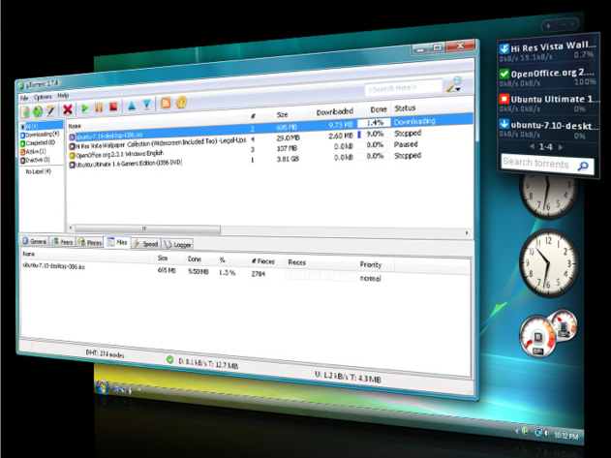Click the Create New Torrent wand icon
The image size is (611, 458).
pyautogui.click(x=50, y=110)
